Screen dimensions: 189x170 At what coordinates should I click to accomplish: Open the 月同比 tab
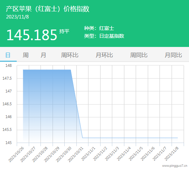173,55
